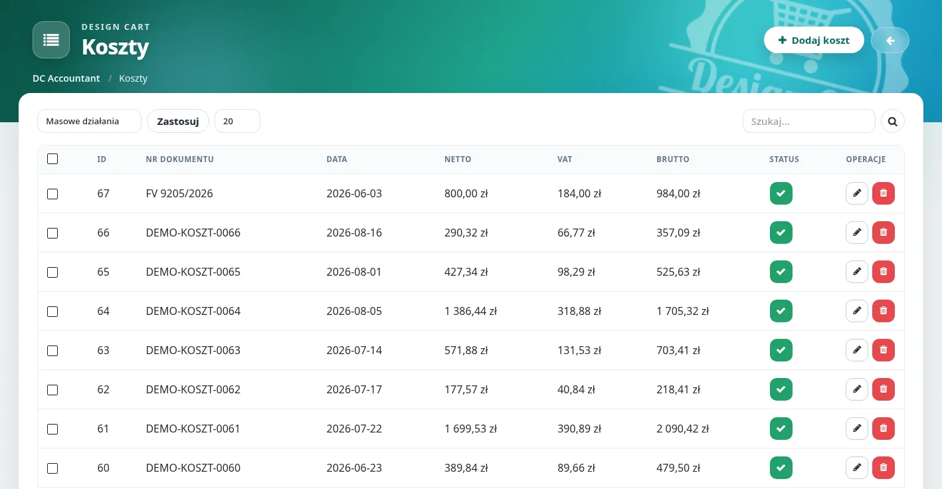Edit DEMO-KOSZT-0066 using its pencil icon
Screen dimensions: 942x489
coord(857,233)
